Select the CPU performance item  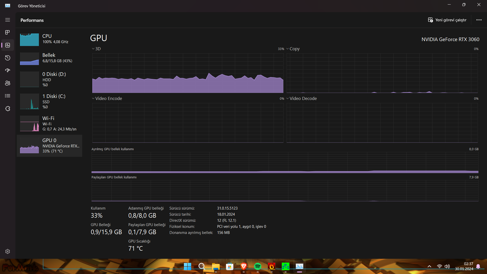(x=49, y=39)
